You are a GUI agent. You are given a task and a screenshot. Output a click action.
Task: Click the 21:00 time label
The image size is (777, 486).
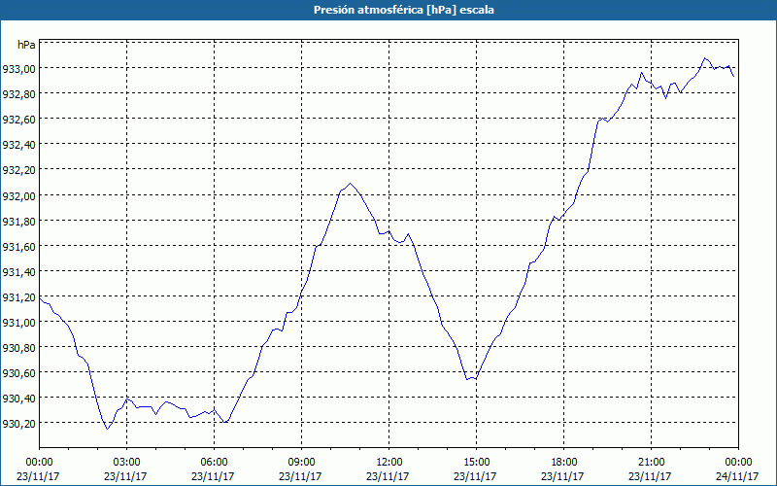(x=651, y=463)
